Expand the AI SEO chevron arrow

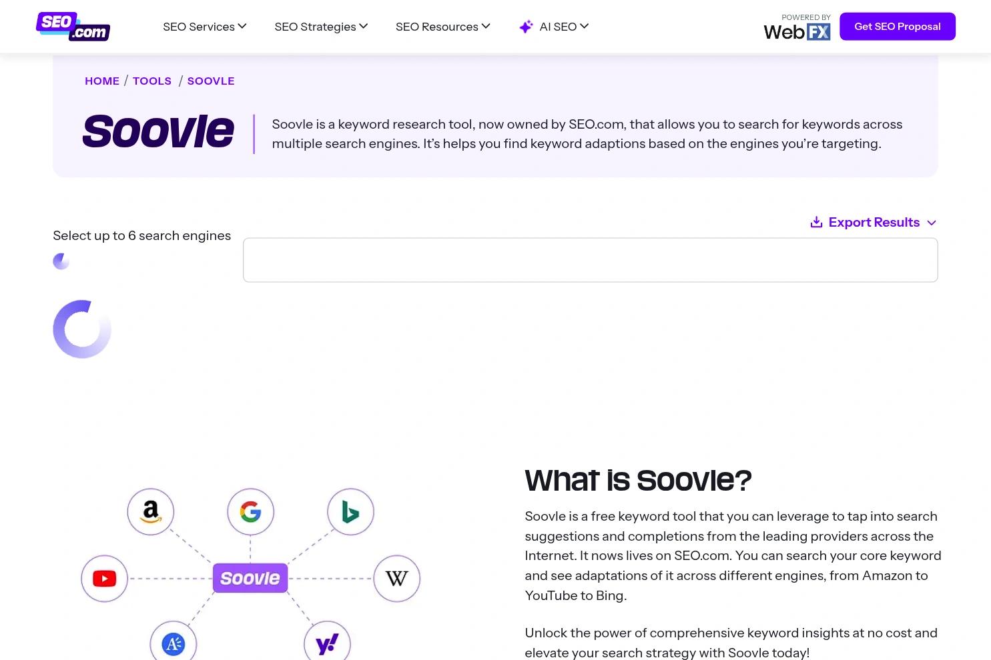(585, 27)
